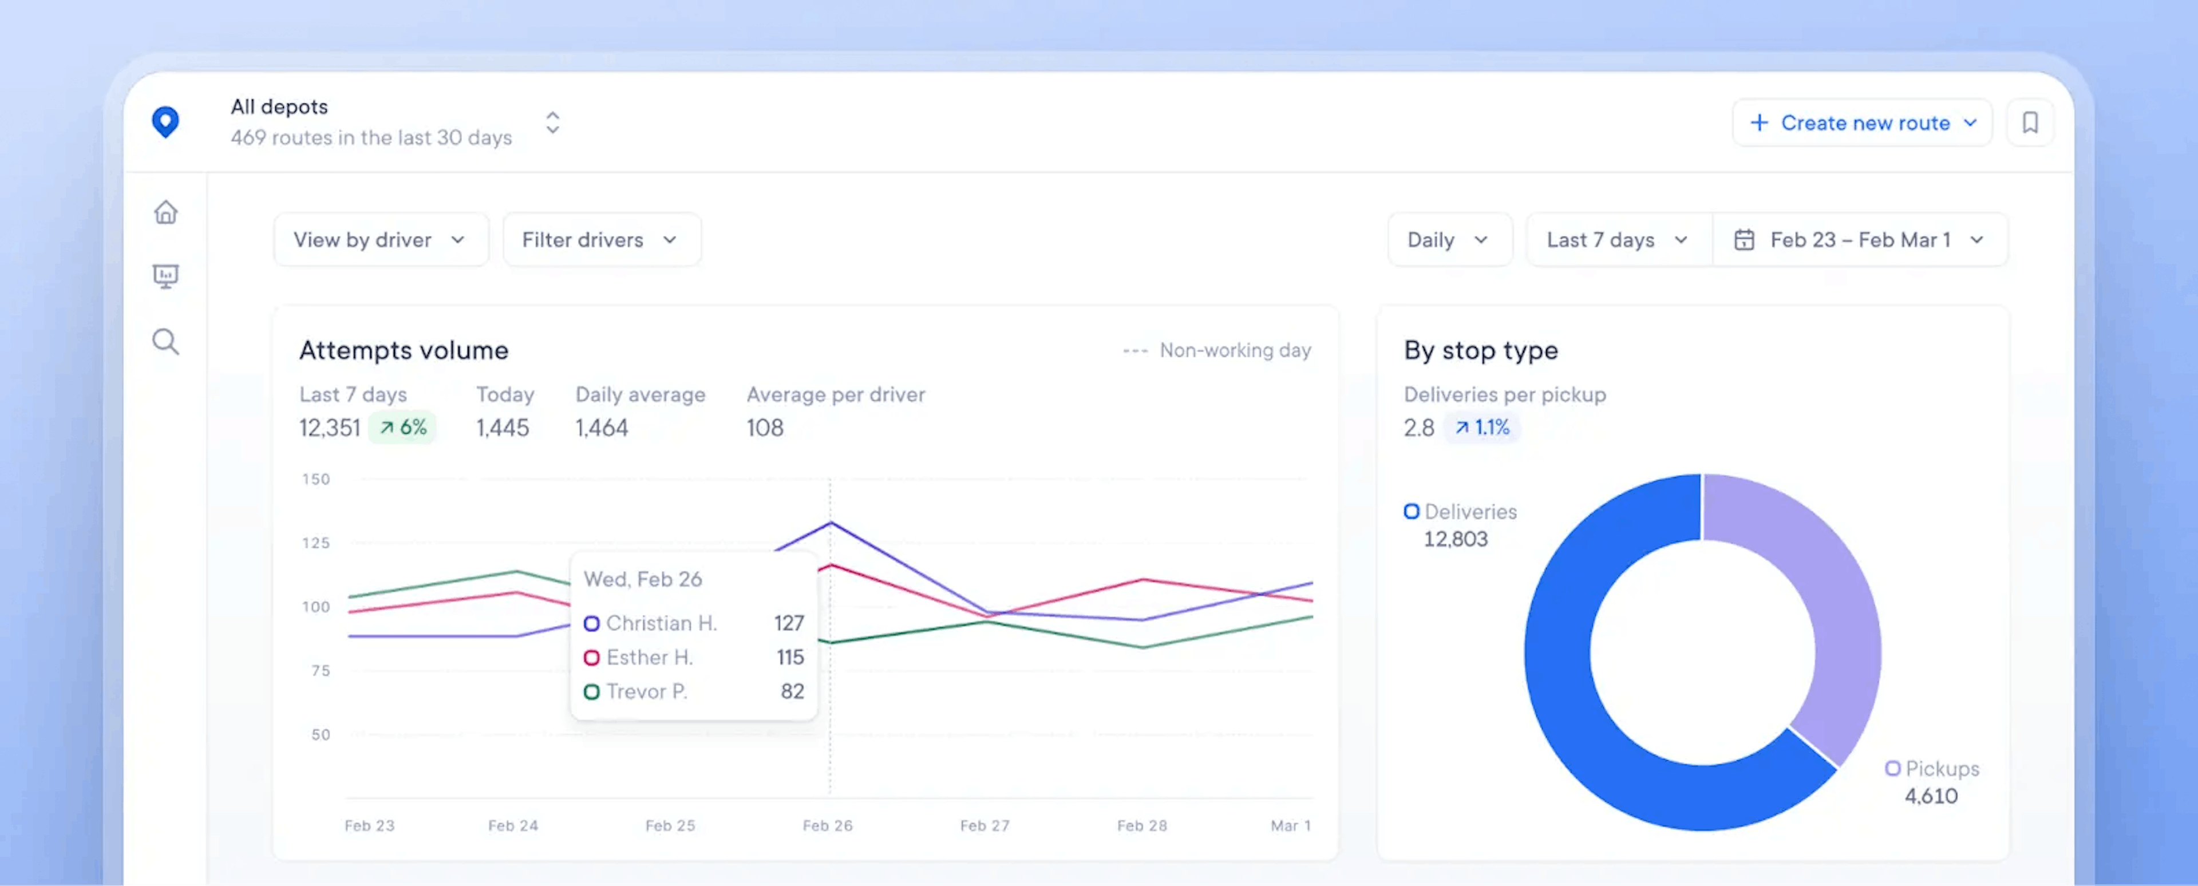
Task: Click the bookmark/save route icon
Action: [x=2031, y=124]
